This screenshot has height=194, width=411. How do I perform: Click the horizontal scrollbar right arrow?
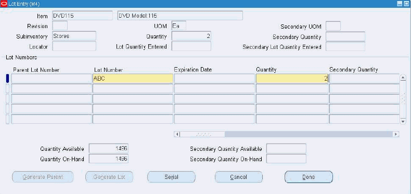click(x=396, y=134)
